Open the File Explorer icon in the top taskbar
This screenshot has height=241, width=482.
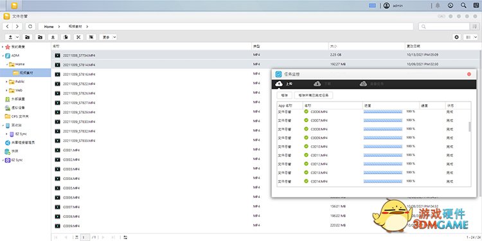click(x=14, y=6)
